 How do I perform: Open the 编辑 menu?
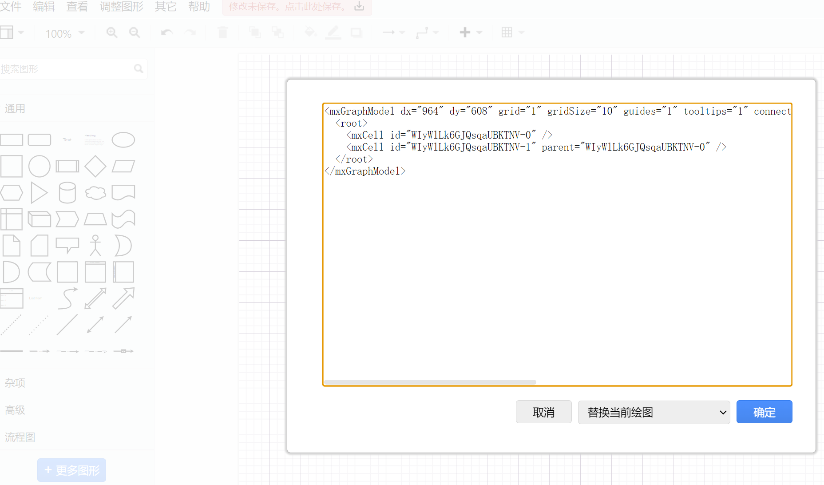point(44,7)
